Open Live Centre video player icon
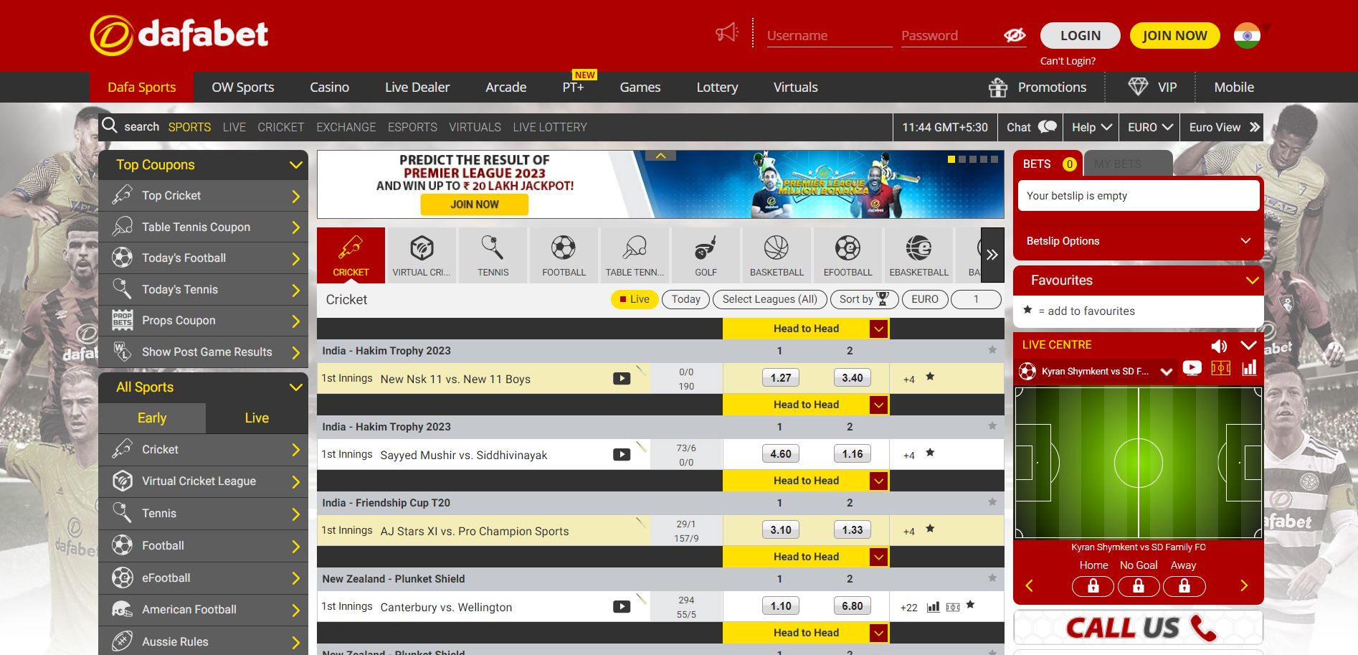Viewport: 1358px width, 655px height. point(1192,368)
